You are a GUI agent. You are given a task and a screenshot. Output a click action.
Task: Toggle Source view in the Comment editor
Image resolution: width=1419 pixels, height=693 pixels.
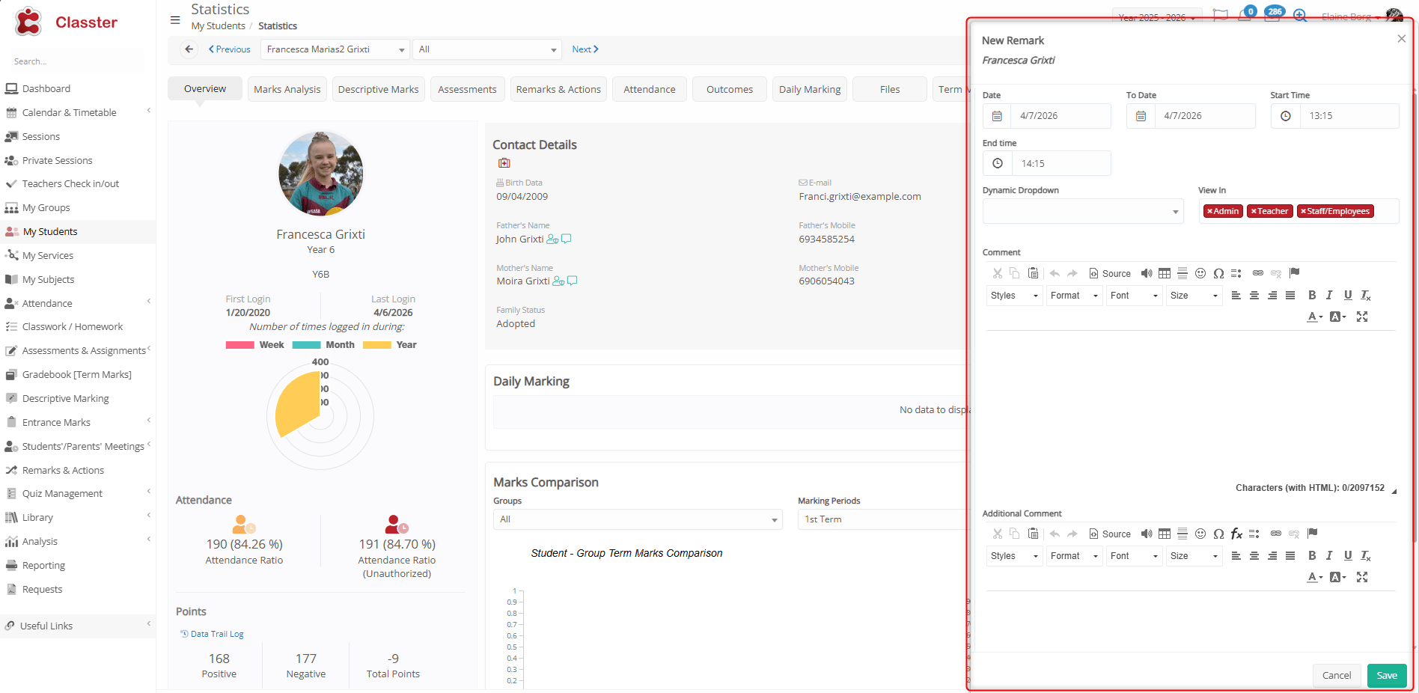pyautogui.click(x=1110, y=273)
